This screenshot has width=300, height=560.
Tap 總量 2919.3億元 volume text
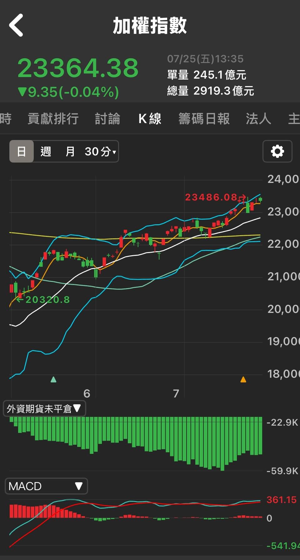coord(211,91)
